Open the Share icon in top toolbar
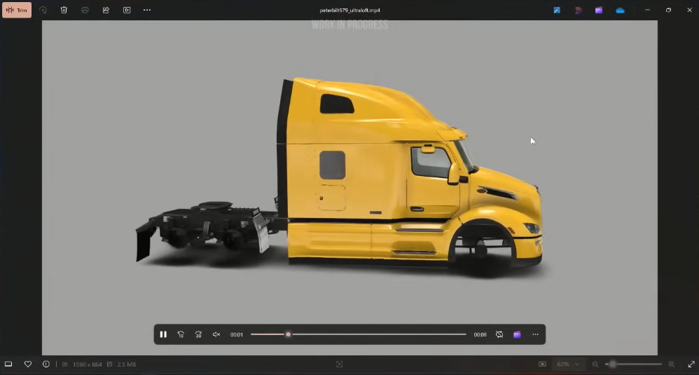This screenshot has width=699, height=375. [106, 11]
